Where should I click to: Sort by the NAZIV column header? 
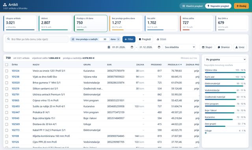click(x=36, y=64)
